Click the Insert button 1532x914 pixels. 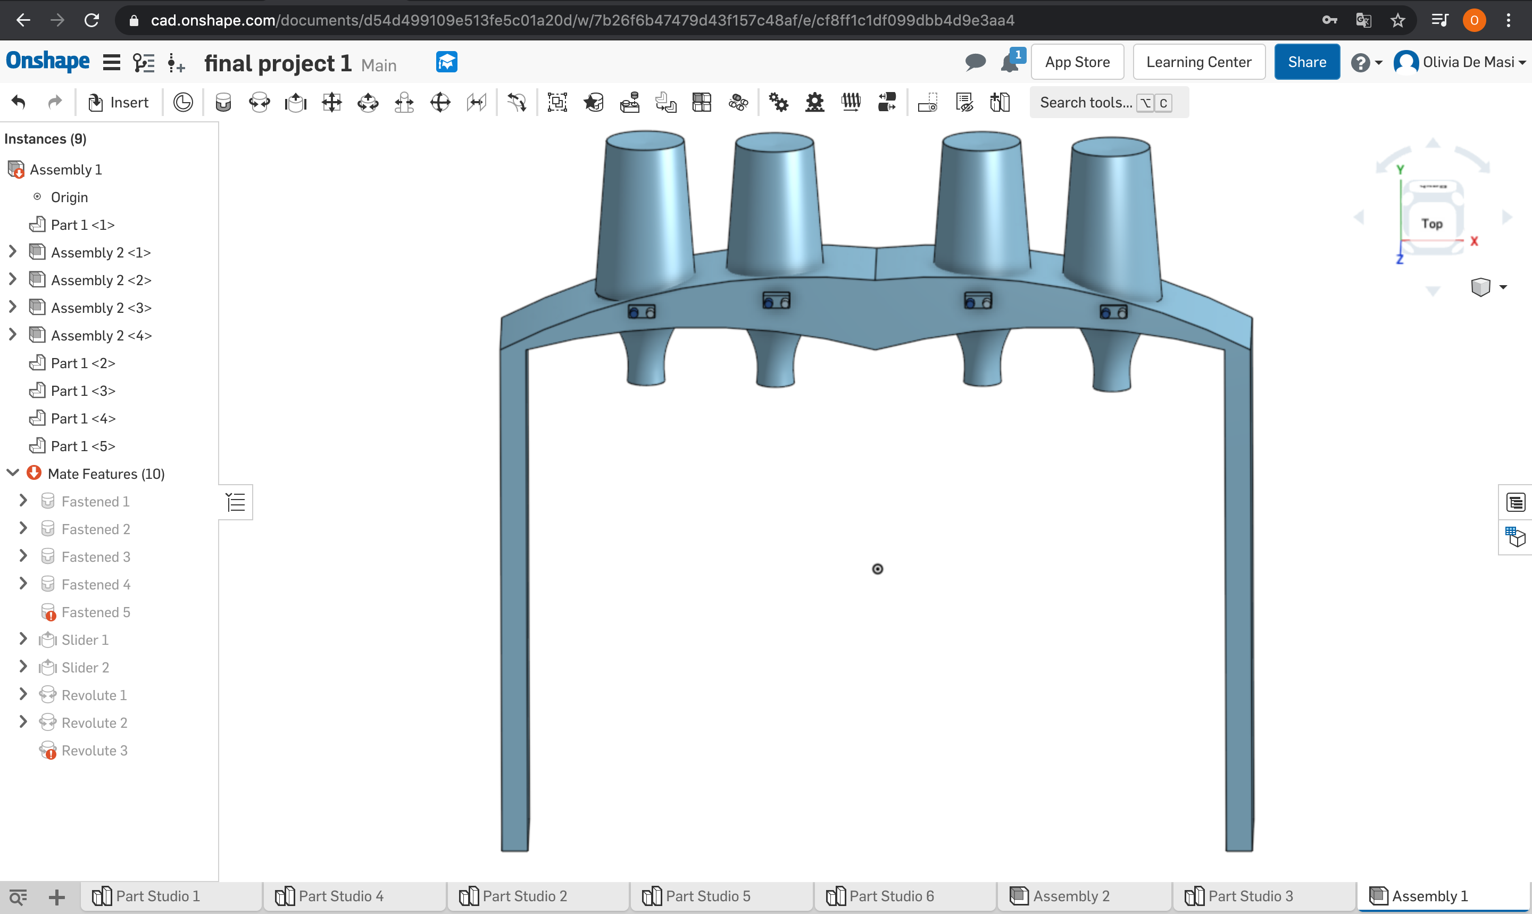click(x=118, y=102)
